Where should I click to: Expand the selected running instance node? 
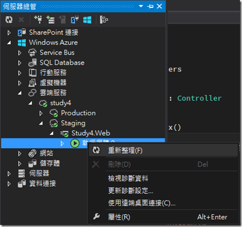[62, 143]
